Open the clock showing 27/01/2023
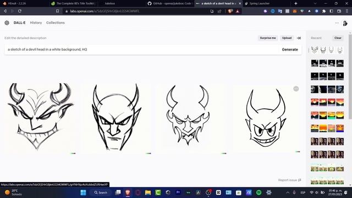The image size is (352, 198). click(335, 193)
